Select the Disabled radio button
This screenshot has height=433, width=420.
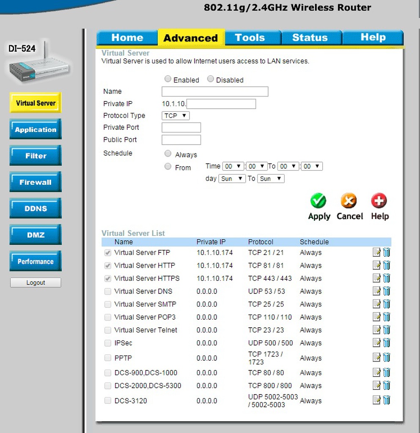click(210, 79)
